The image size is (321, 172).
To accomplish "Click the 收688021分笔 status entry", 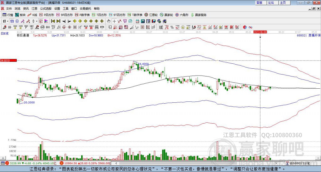I will coord(298,163).
